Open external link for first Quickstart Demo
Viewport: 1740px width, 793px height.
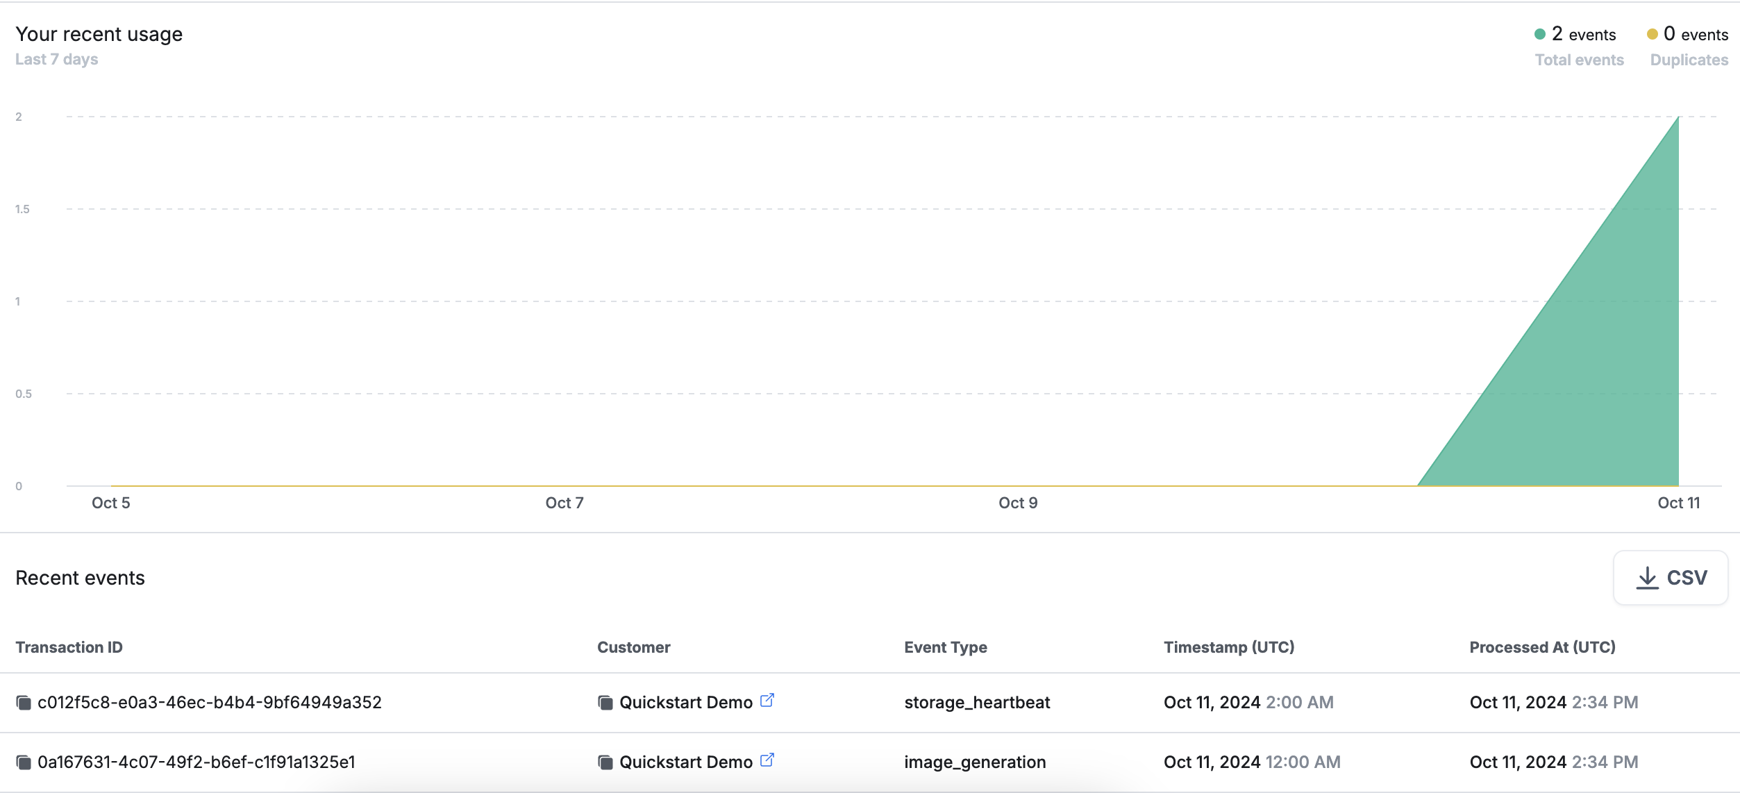(x=767, y=701)
